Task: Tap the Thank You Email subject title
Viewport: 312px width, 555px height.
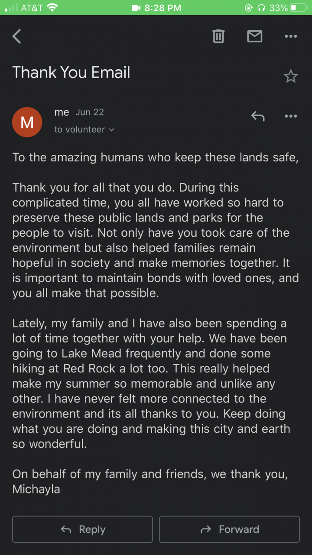Action: tap(71, 72)
